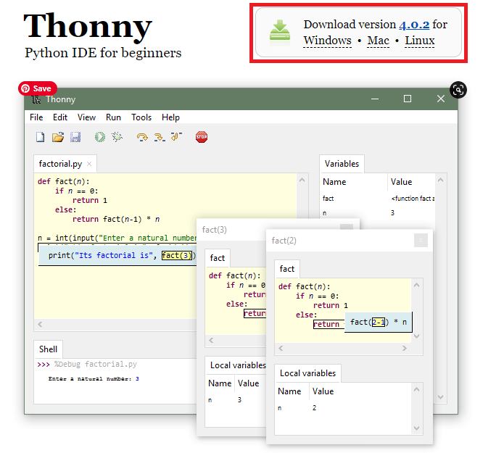Viewport: 504px width, 453px height.
Task: Click fact(2) horizontal scroll right arrow
Action: pyautogui.click(x=405, y=348)
